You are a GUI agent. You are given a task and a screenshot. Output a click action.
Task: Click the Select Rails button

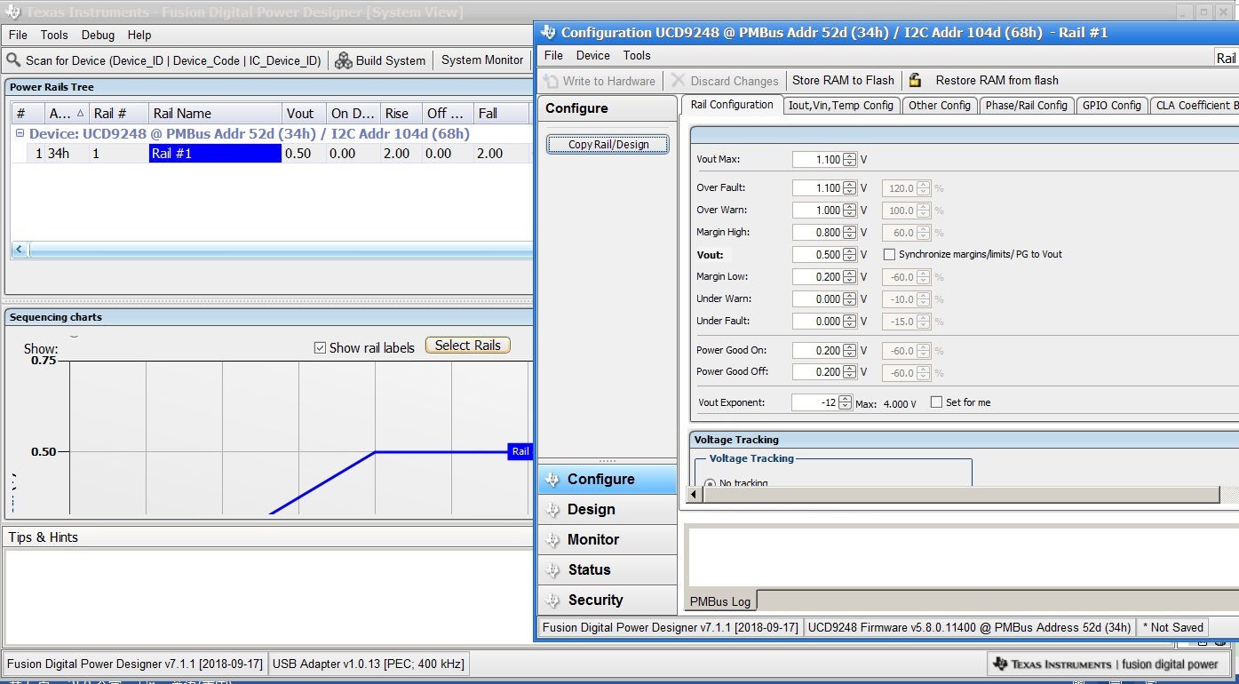tap(468, 346)
